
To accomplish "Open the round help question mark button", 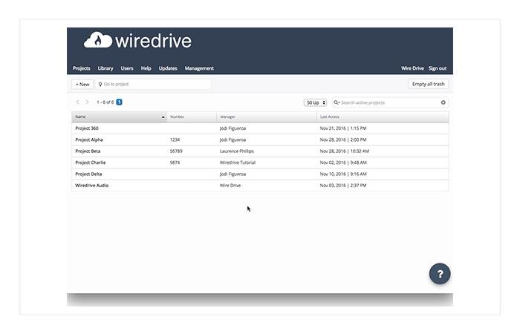I will pos(440,274).
